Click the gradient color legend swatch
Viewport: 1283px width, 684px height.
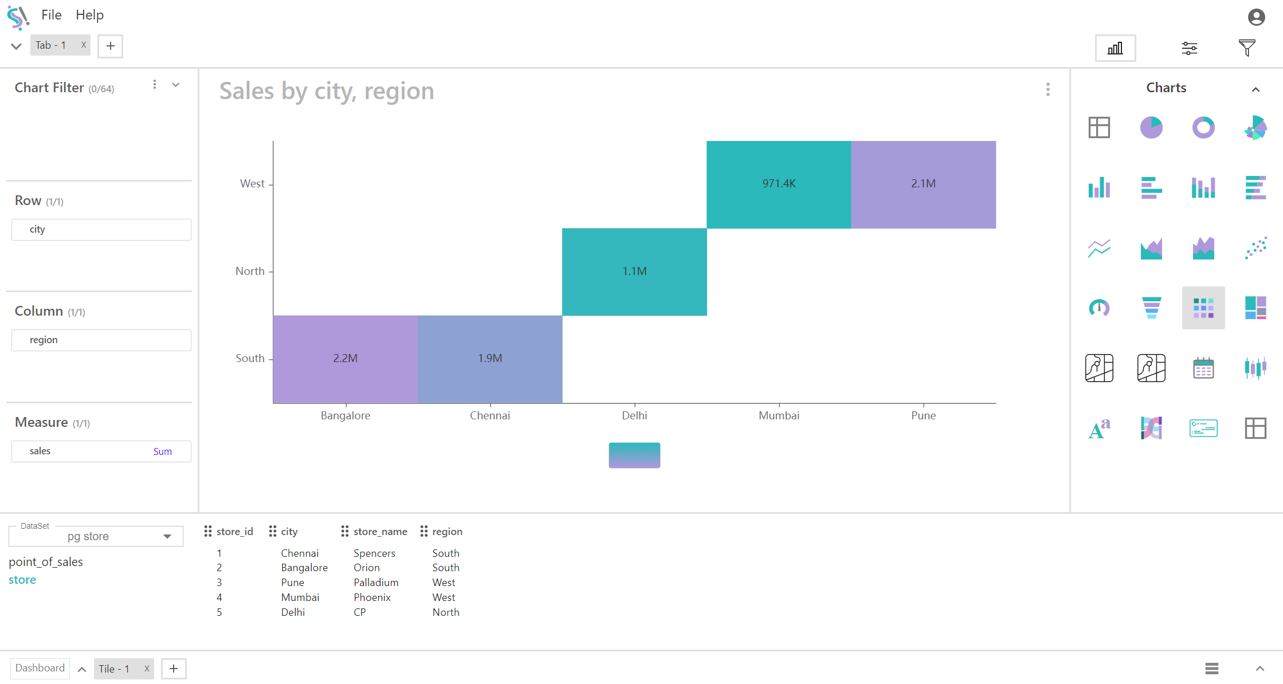click(x=634, y=455)
